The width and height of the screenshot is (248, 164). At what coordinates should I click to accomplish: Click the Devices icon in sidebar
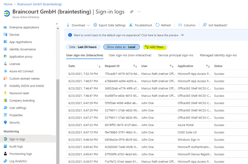[5, 35]
